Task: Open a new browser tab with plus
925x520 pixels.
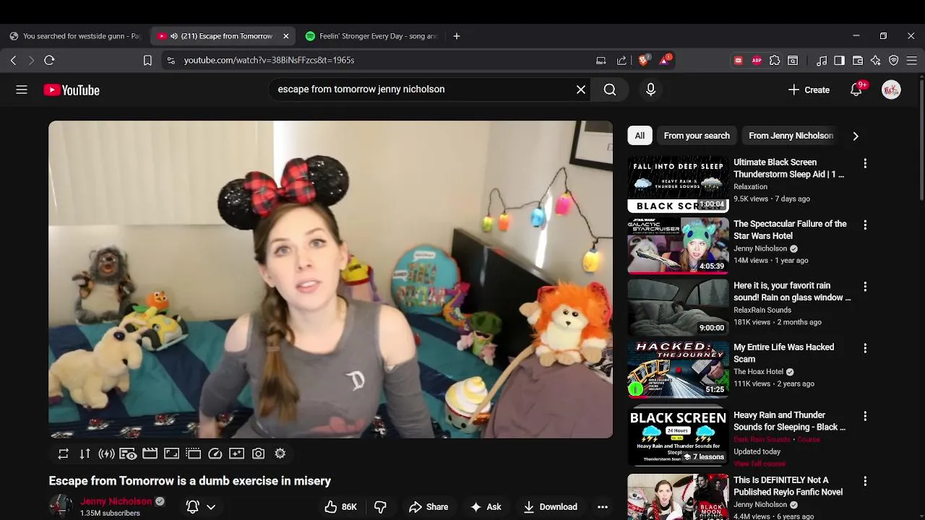Action: (457, 36)
